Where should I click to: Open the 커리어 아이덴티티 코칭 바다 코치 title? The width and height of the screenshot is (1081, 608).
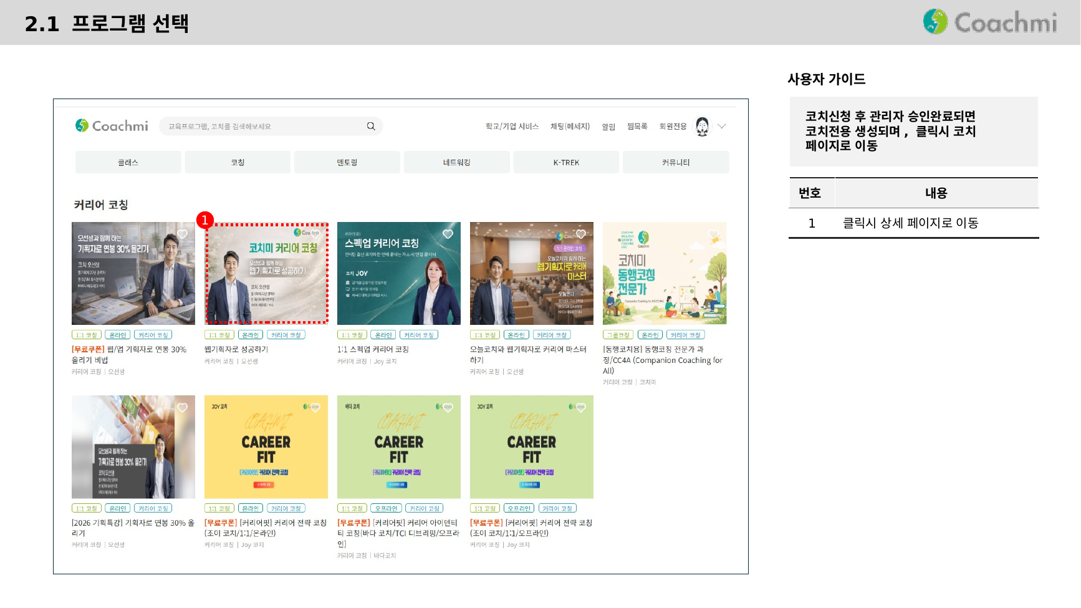click(398, 533)
